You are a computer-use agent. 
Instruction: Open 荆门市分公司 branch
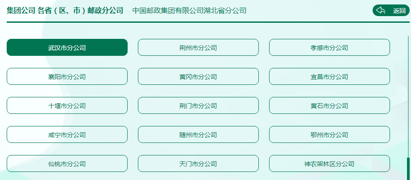point(198,105)
